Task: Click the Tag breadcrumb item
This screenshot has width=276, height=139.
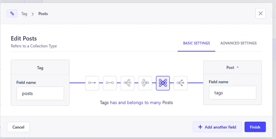Action: pyautogui.click(x=24, y=14)
